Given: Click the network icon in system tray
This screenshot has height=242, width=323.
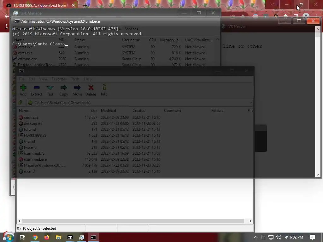Looking at the screenshot, I should pos(271,237).
